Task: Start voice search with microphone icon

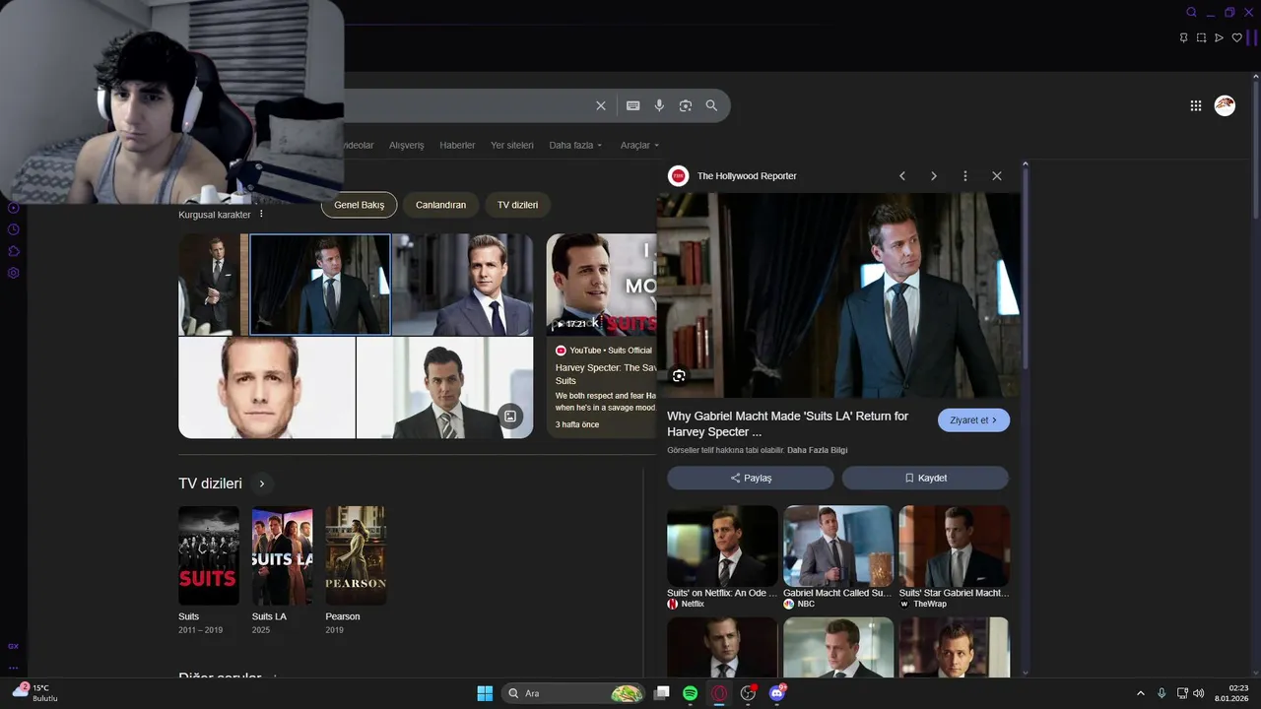Action: click(x=659, y=105)
